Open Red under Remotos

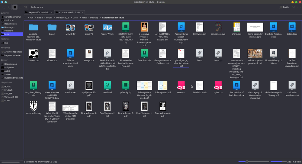coord(11,43)
